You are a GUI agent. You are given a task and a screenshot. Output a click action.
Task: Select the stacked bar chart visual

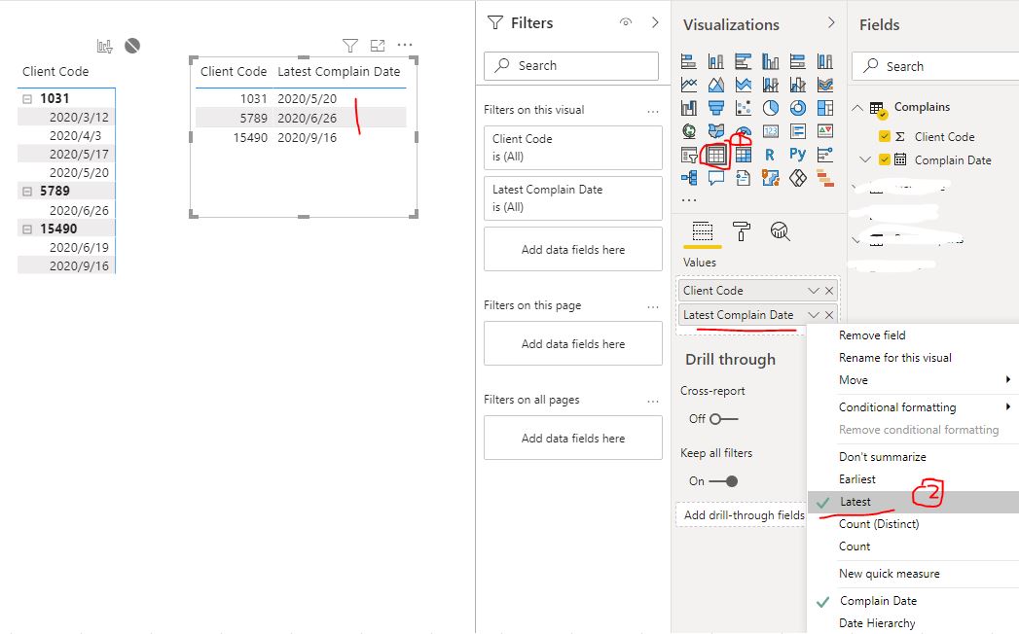click(x=689, y=61)
